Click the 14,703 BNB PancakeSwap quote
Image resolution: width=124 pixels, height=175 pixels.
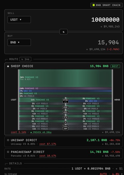[x=99, y=152]
